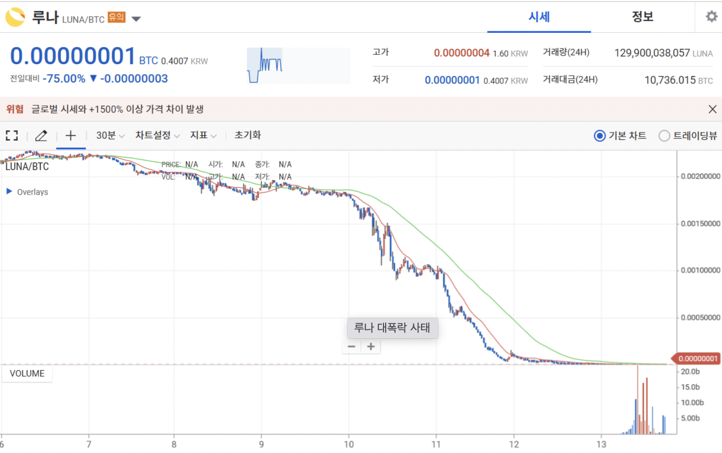This screenshot has width=722, height=453.
Task: Click the 고가 value 0.00000004
Action: (462, 53)
